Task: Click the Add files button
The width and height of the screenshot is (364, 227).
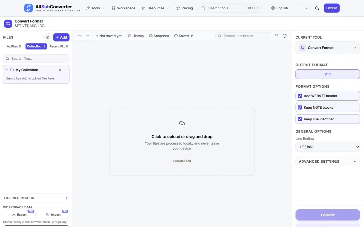Action: pos(61,37)
